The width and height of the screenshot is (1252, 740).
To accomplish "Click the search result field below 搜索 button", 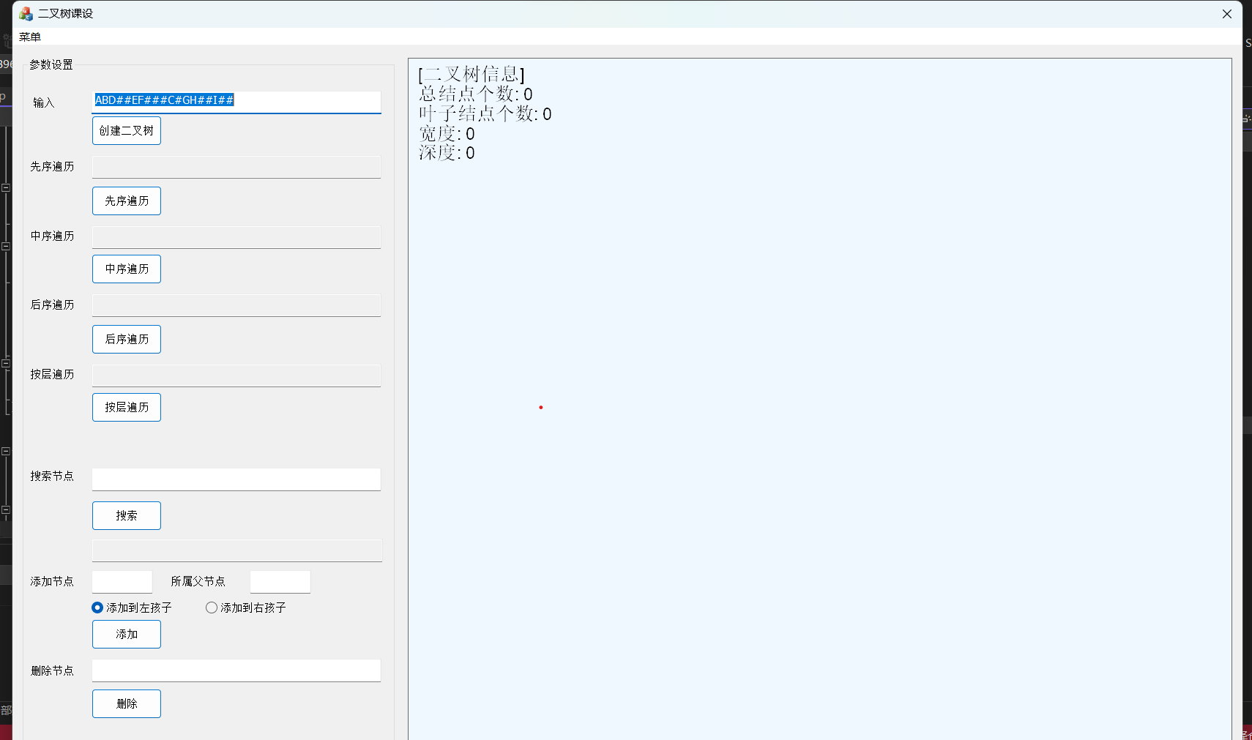I will pos(237,551).
